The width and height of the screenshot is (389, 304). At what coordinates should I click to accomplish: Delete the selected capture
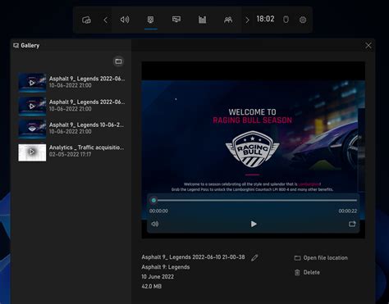(x=307, y=272)
